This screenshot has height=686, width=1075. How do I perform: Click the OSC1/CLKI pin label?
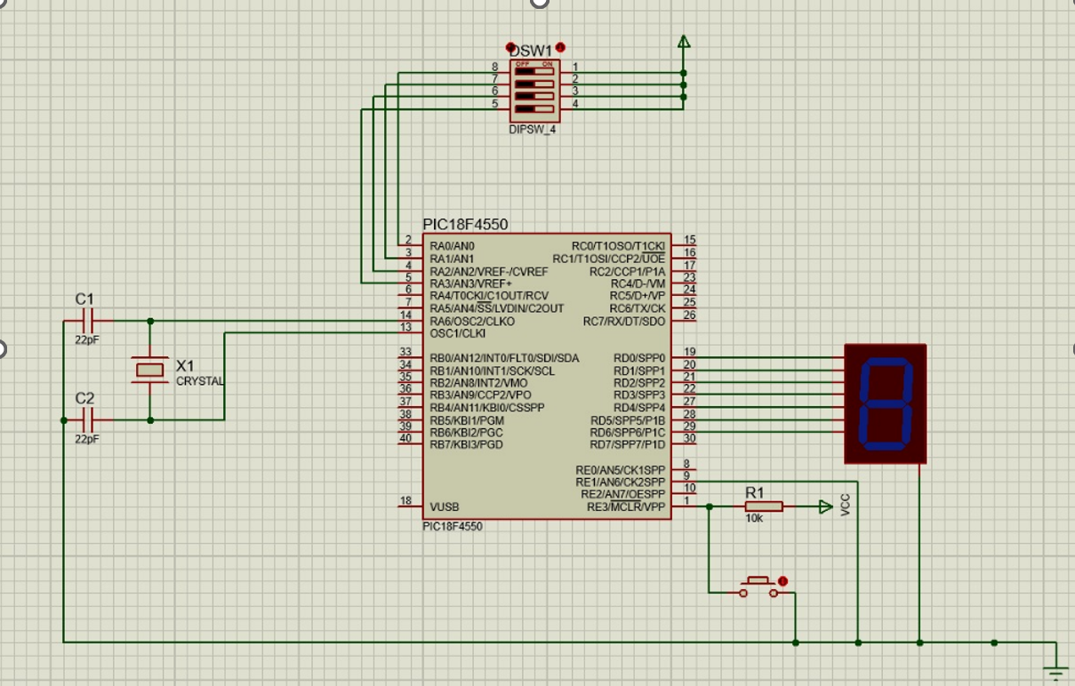[457, 333]
